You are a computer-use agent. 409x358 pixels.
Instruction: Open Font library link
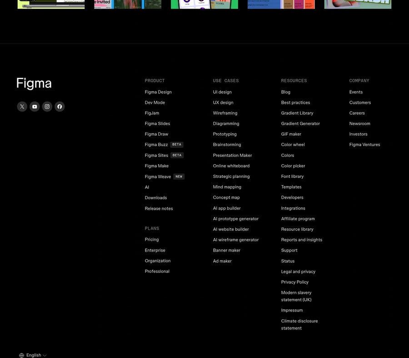[292, 176]
